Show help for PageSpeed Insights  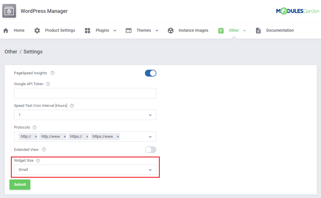point(52,73)
